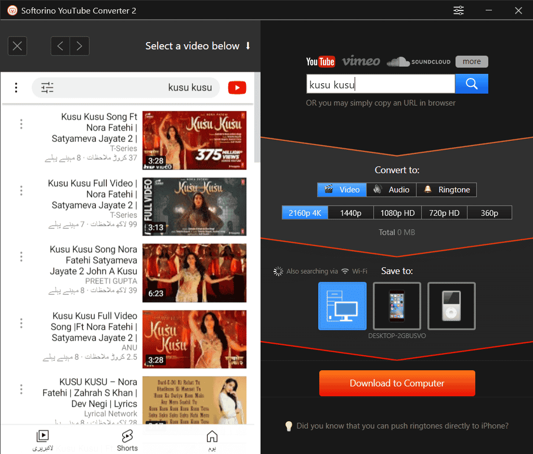Choose the Vimeo source logo
Screen dimensions: 533x454
coord(361,61)
